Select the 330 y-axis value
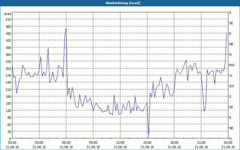Screen dimensions: 240x150 [8, 61]
